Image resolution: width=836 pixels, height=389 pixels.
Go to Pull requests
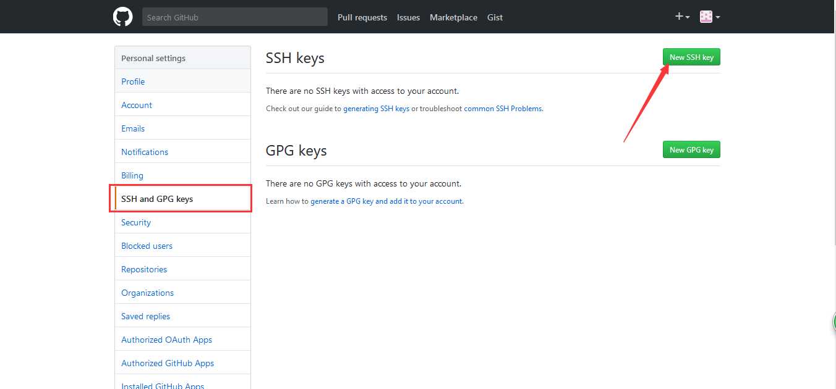pyautogui.click(x=362, y=17)
